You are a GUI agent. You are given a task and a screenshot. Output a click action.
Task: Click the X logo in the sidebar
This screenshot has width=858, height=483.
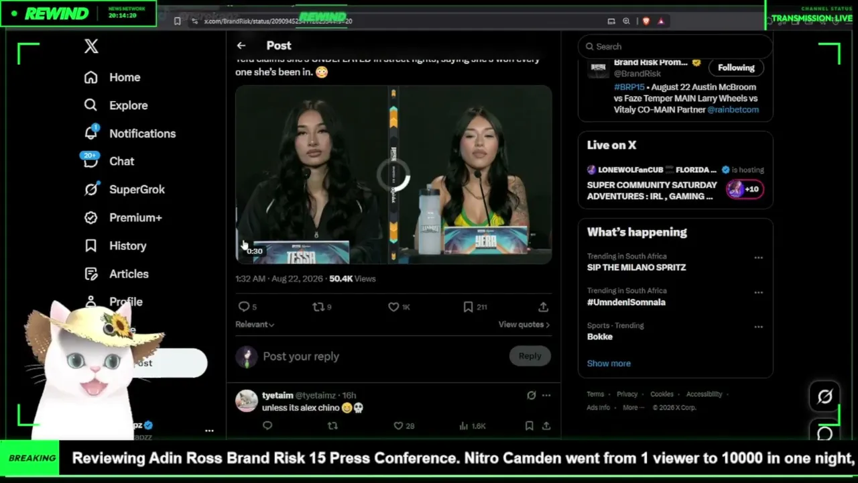[x=91, y=46]
